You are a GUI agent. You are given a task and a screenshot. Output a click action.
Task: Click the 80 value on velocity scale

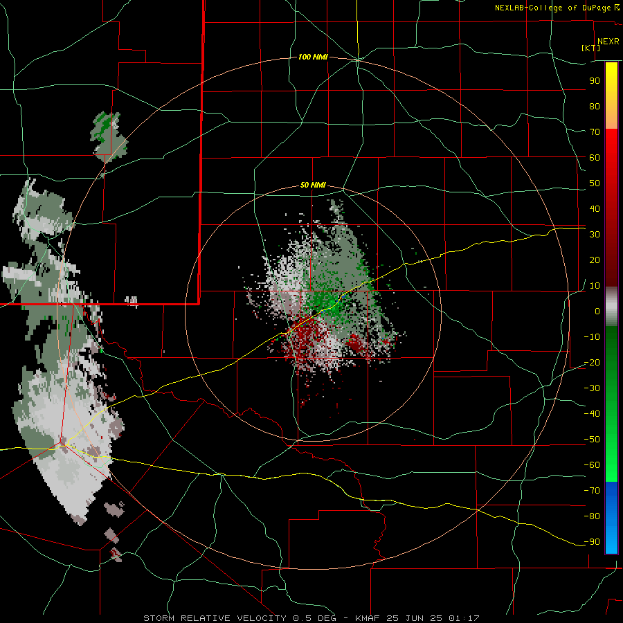point(595,106)
